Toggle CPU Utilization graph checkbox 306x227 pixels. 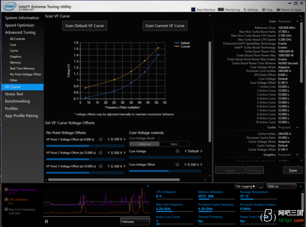coord(6,199)
